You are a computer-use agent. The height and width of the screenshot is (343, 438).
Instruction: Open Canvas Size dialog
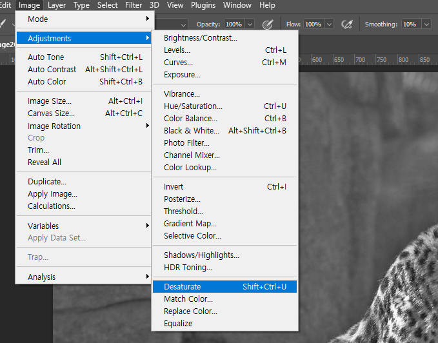coord(83,113)
